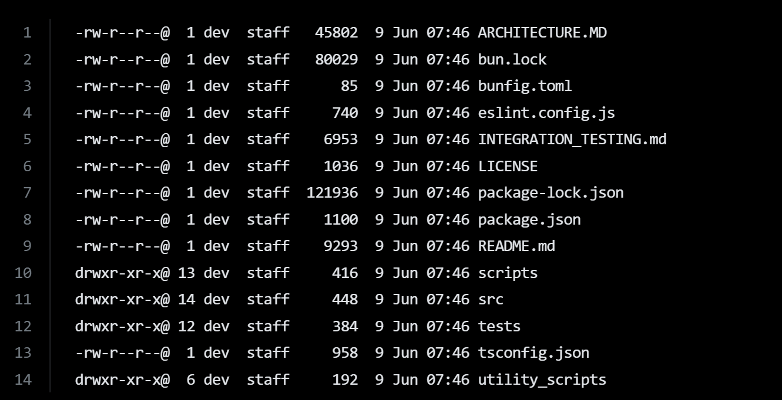Click the package.json file name
Image resolution: width=782 pixels, height=400 pixels.
[529, 219]
